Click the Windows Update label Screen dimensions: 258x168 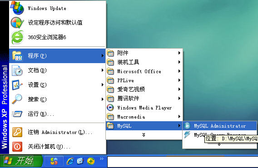(47, 8)
